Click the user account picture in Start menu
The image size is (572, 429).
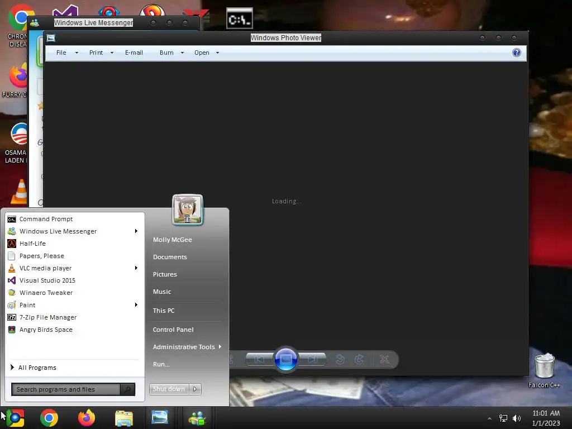tap(188, 210)
